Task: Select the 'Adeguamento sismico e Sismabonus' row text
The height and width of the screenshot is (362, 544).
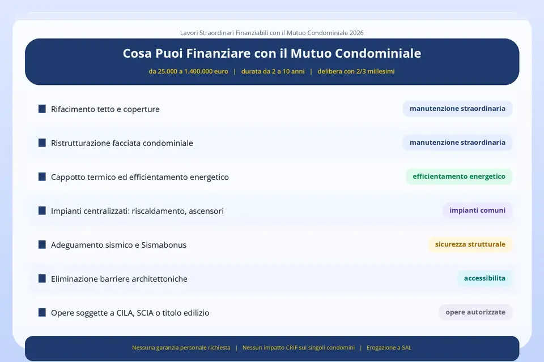Action: 118,245
